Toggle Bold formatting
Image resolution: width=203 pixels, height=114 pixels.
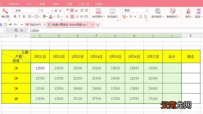tap(15, 16)
